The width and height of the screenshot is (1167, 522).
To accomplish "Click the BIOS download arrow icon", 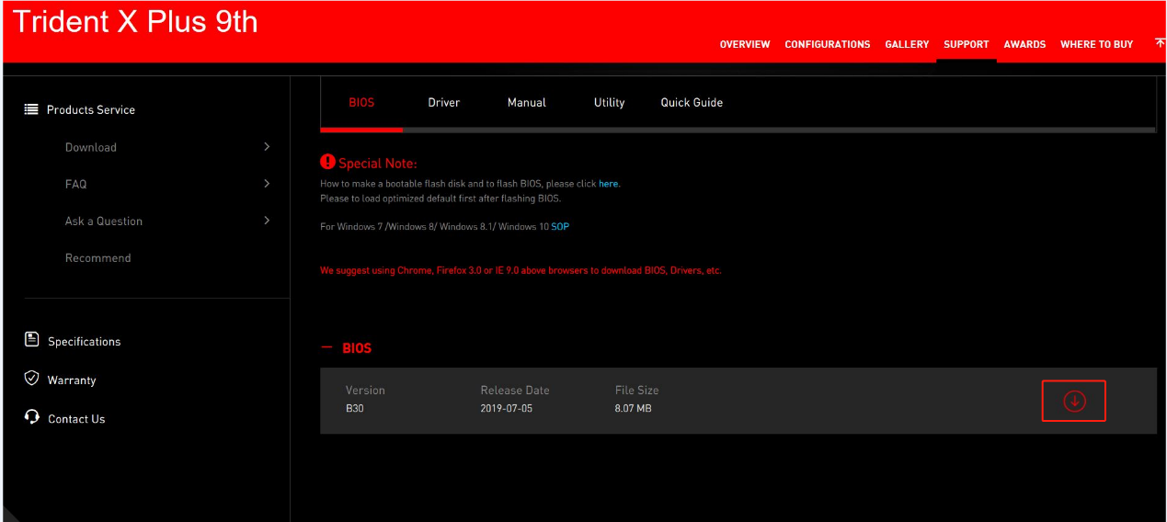I will pyautogui.click(x=1073, y=401).
